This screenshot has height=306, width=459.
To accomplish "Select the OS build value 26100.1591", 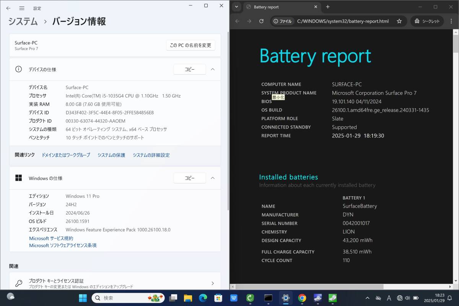I will click(78, 221).
